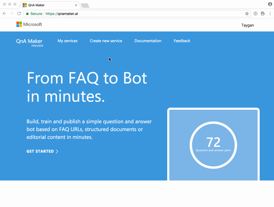Go back with the browser back arrow
The image size is (274, 207).
point(4,14)
